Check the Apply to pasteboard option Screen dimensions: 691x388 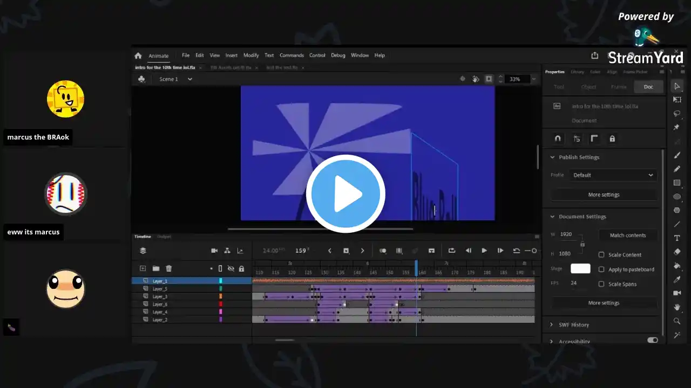[x=601, y=269]
